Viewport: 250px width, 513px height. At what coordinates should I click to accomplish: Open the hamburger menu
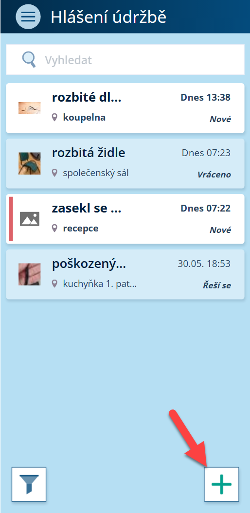28,17
